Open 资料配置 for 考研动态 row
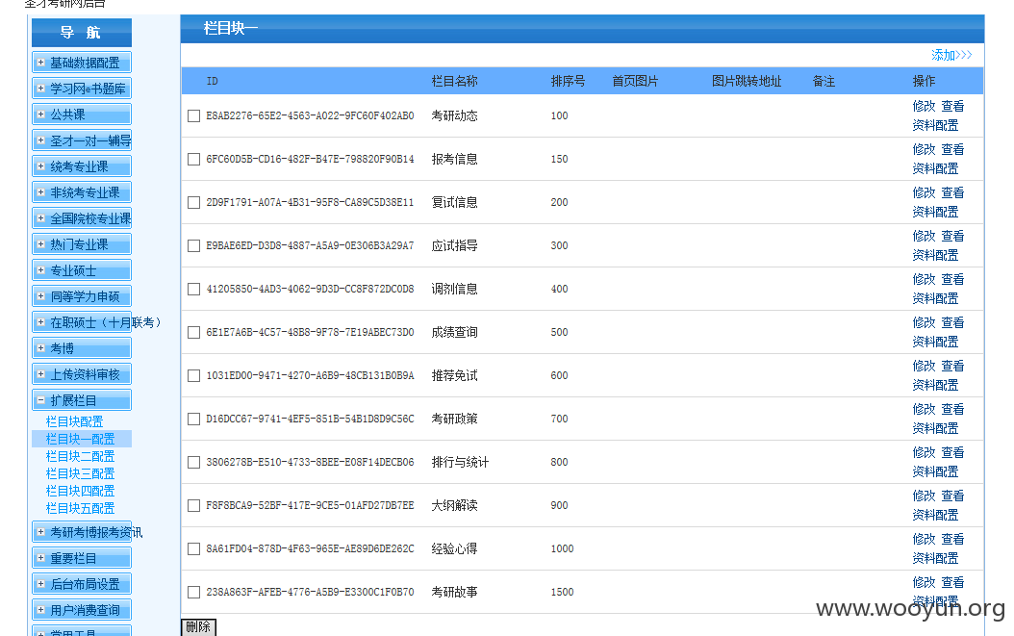Screen dimensions: 1014x636 (936, 125)
